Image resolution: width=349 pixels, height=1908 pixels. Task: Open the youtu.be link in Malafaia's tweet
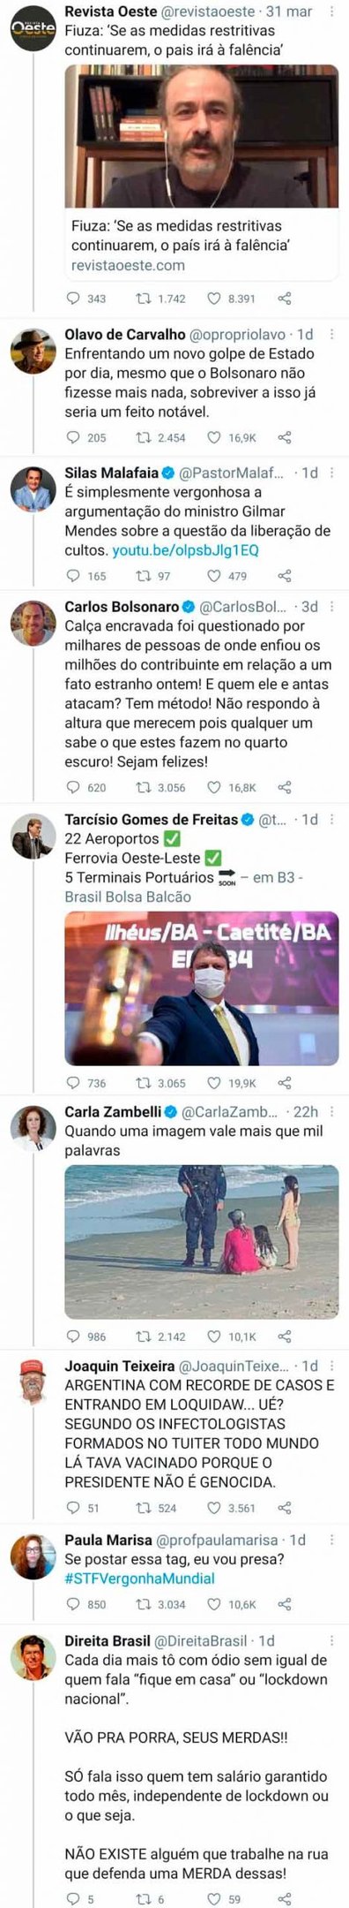tap(185, 550)
